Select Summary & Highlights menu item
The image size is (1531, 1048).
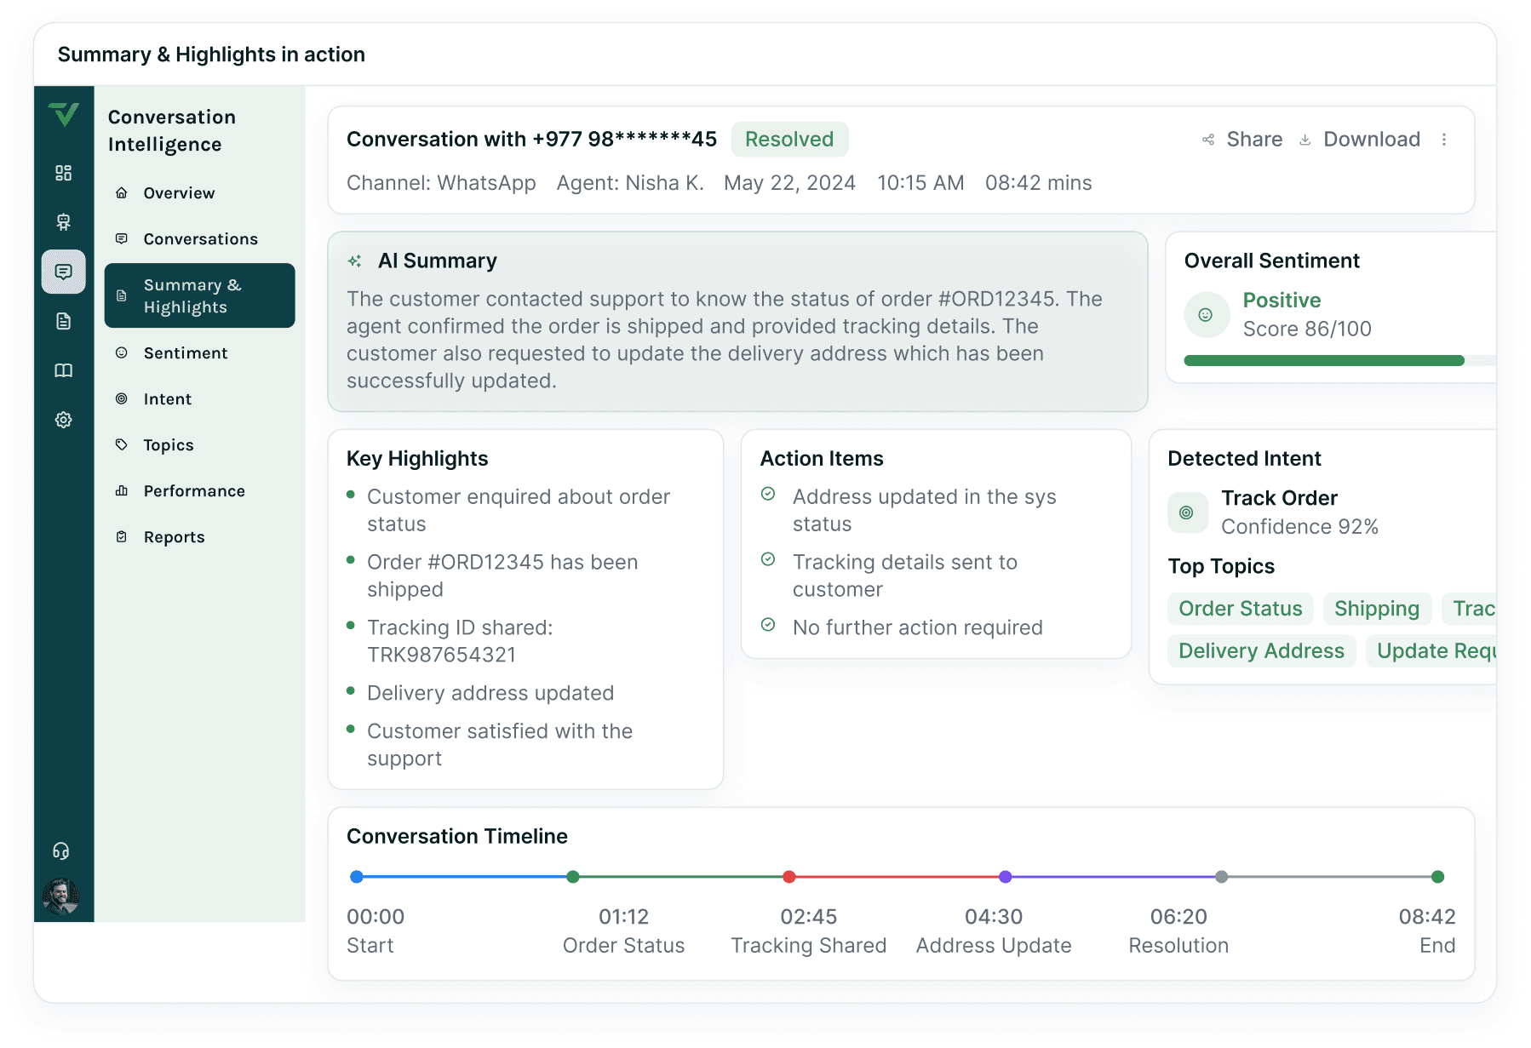click(199, 296)
